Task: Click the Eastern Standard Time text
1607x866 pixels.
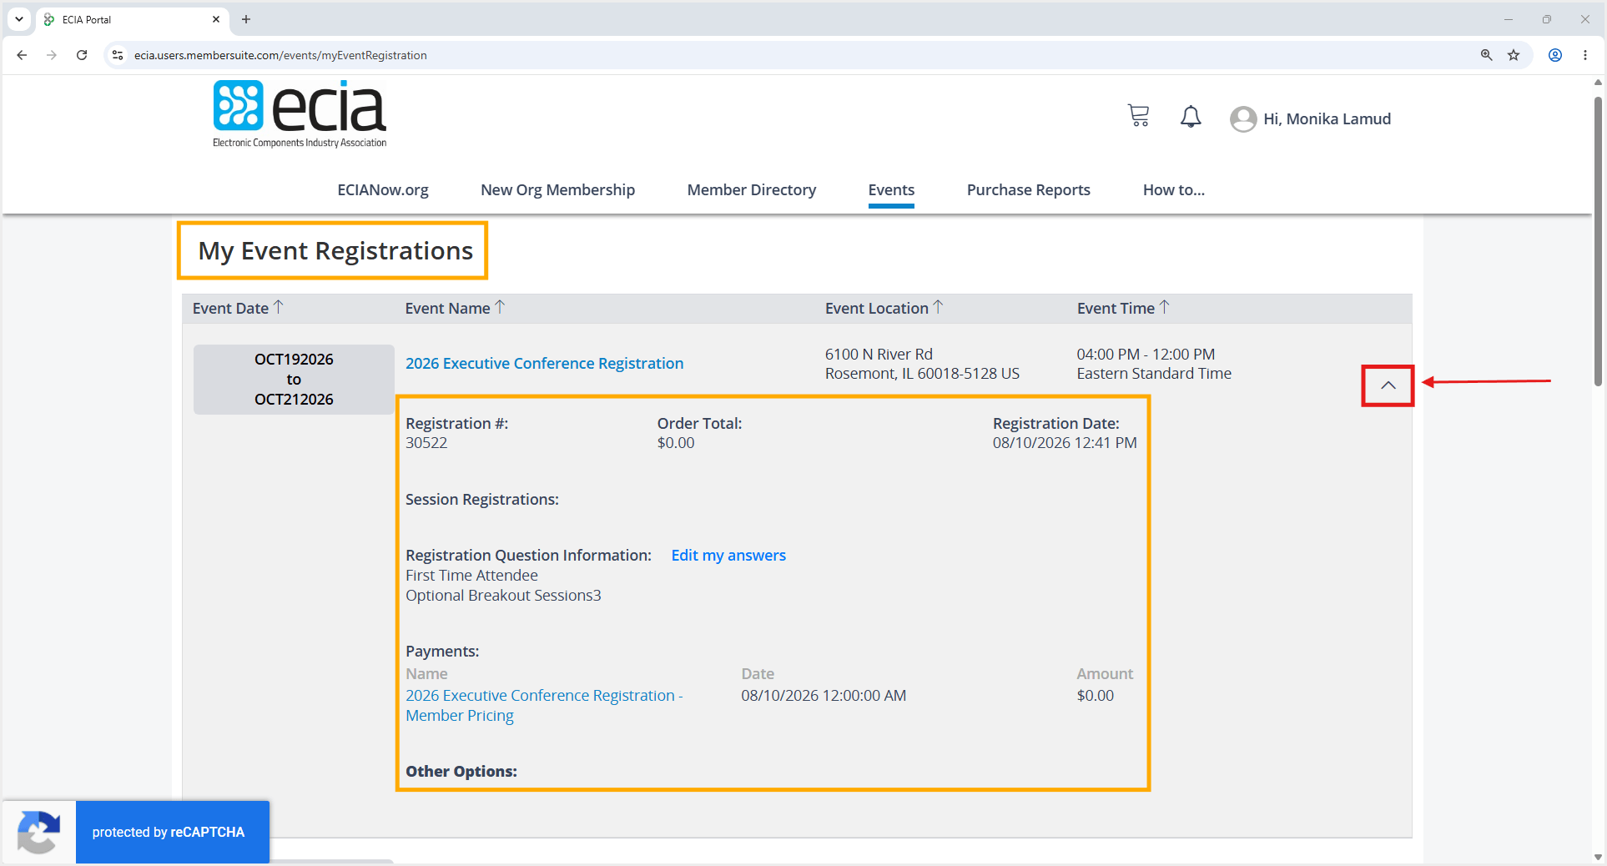Action: 1154,374
